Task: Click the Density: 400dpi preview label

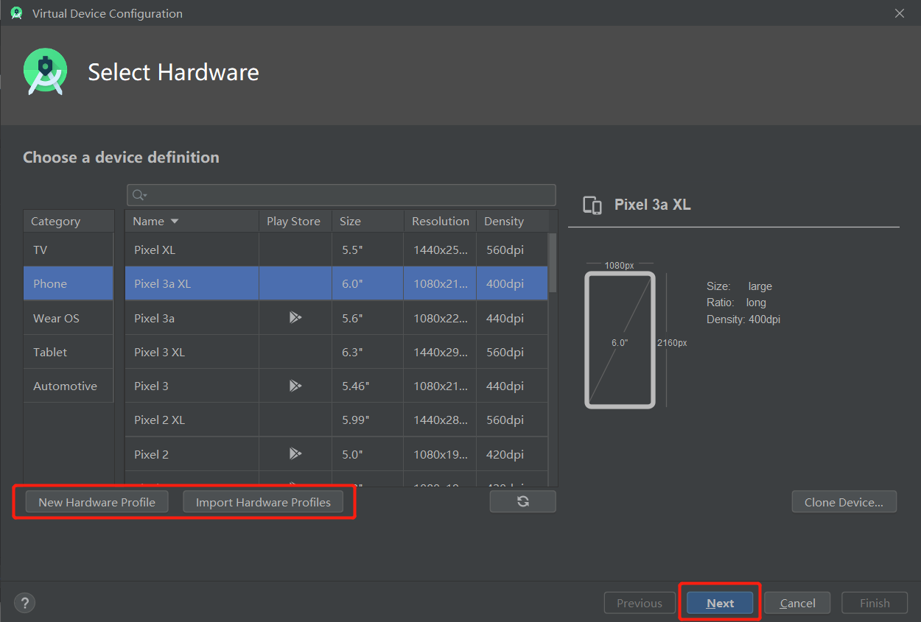Action: (743, 319)
